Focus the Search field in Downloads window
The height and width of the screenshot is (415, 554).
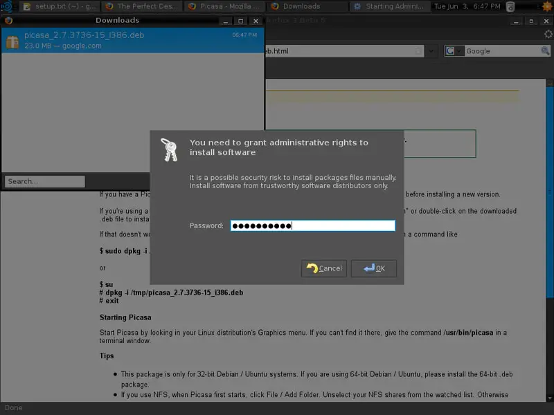point(45,181)
